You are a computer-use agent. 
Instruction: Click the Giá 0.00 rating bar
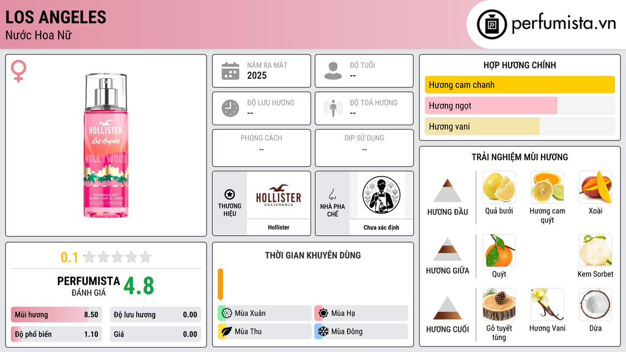click(155, 334)
